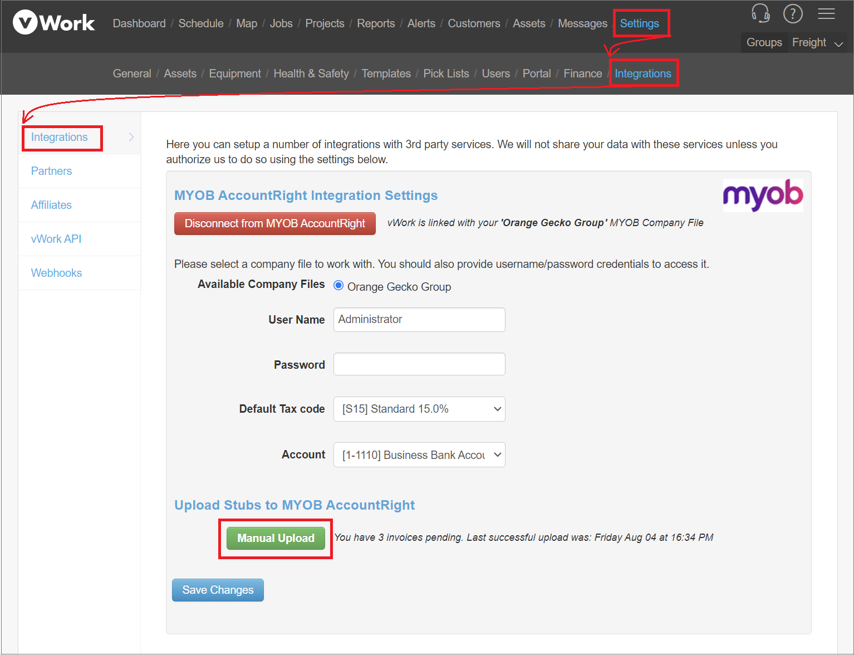Open Affiliates in the sidebar
This screenshot has width=854, height=655.
[x=51, y=205]
